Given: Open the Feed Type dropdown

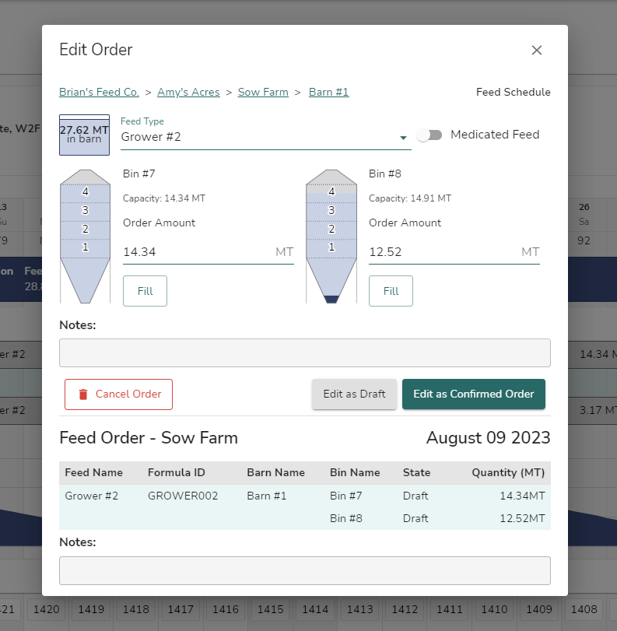Looking at the screenshot, I should (404, 136).
